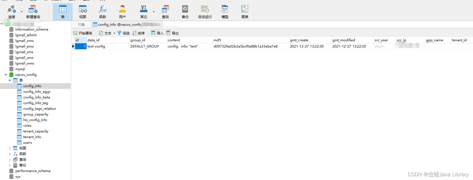Select the users table

[x=28, y=143]
